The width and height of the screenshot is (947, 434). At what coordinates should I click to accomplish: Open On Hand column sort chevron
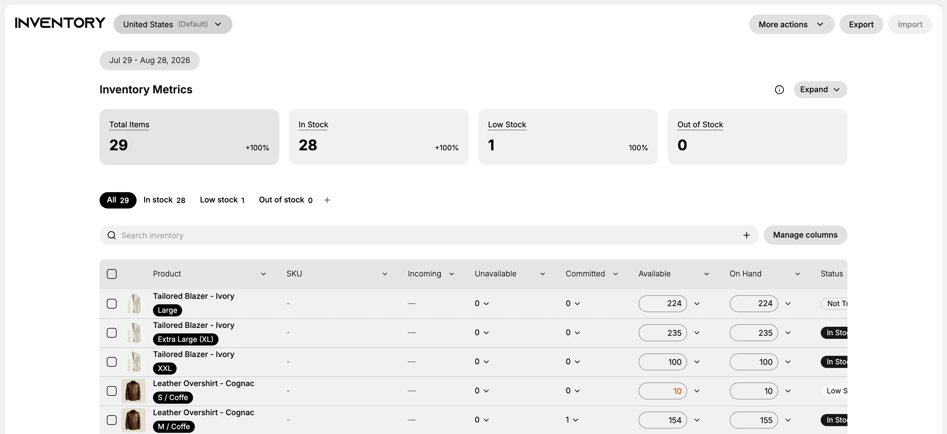(797, 274)
